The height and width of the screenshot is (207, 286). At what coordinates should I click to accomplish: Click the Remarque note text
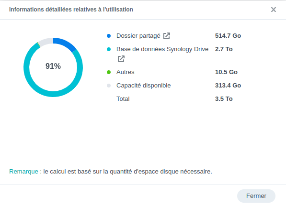click(111, 172)
